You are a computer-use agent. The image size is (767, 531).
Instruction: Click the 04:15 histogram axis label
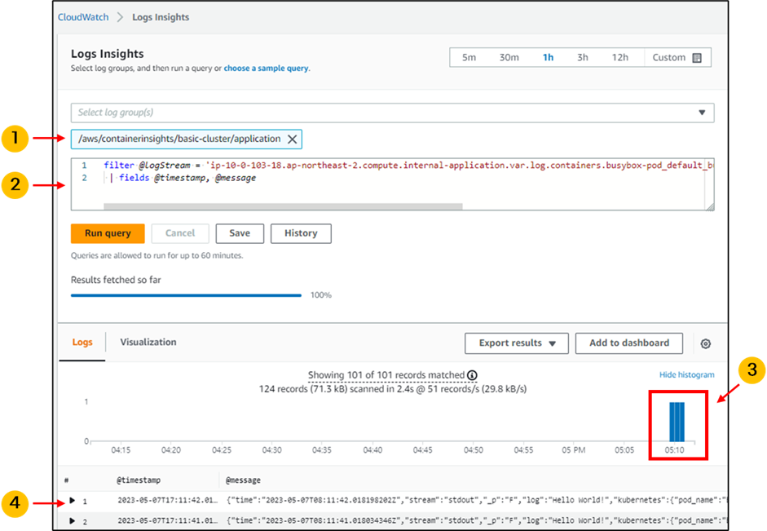coord(121,450)
